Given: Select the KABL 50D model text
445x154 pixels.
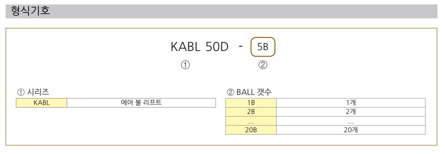Looking at the screenshot, I should pos(200,47).
